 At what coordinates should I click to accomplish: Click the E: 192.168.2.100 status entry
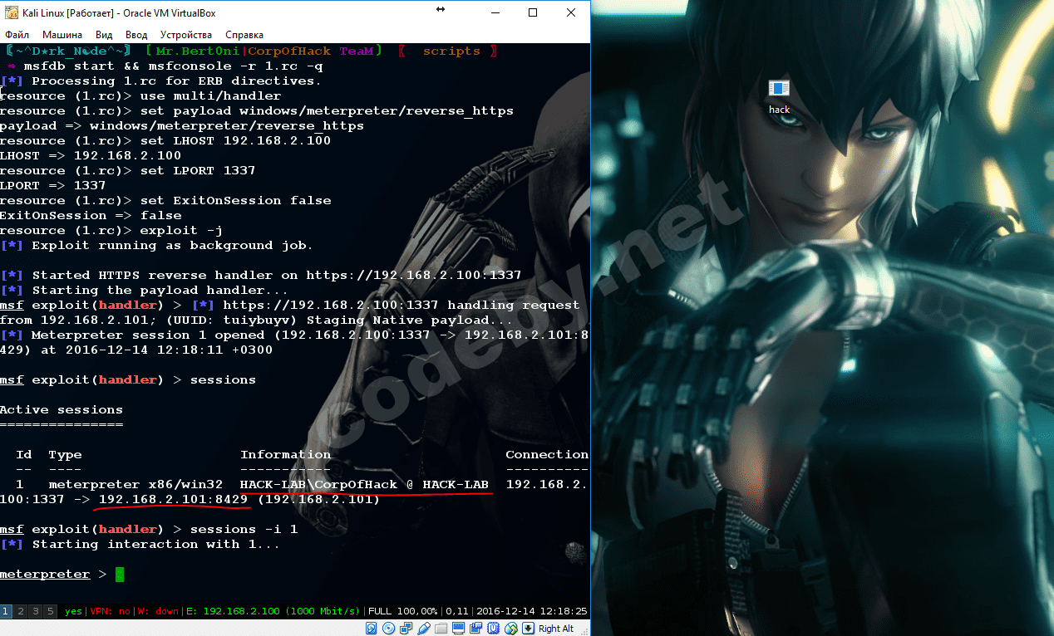pos(273,611)
